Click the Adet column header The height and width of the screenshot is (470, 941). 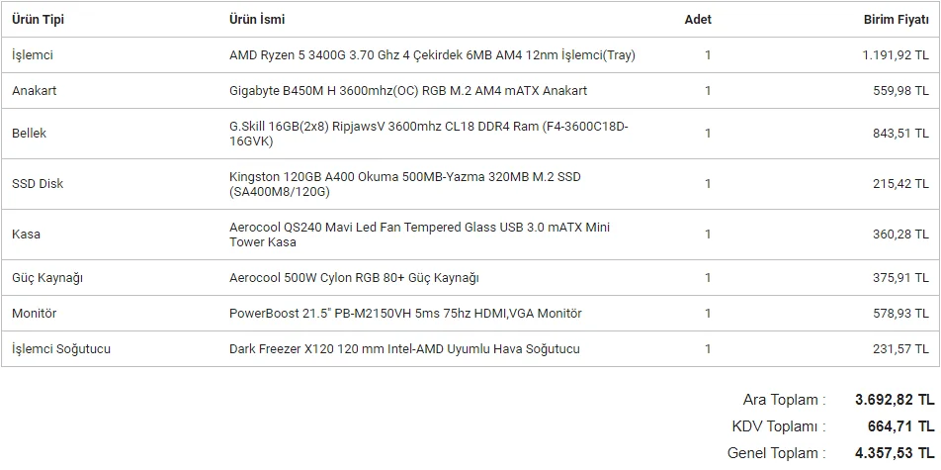(697, 19)
